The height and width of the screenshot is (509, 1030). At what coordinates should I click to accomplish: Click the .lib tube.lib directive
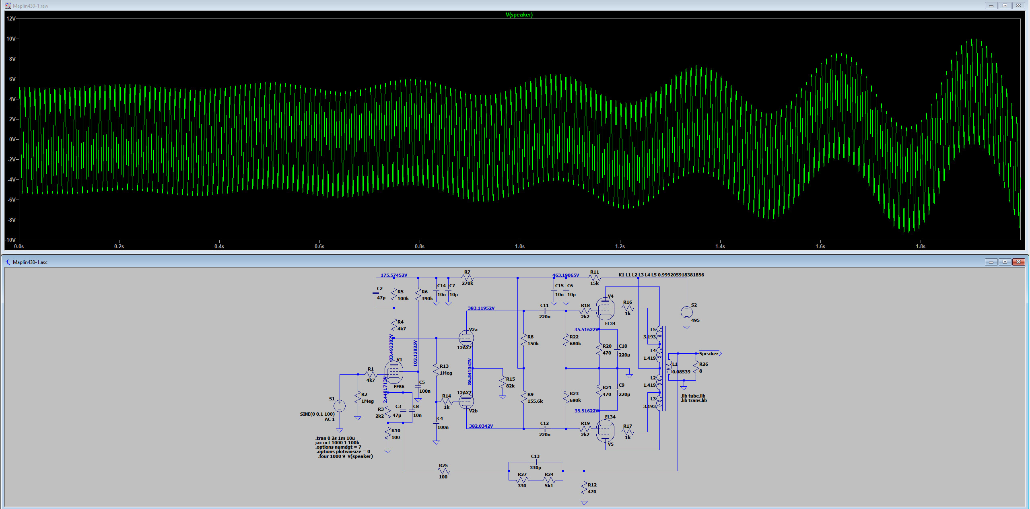[693, 396]
